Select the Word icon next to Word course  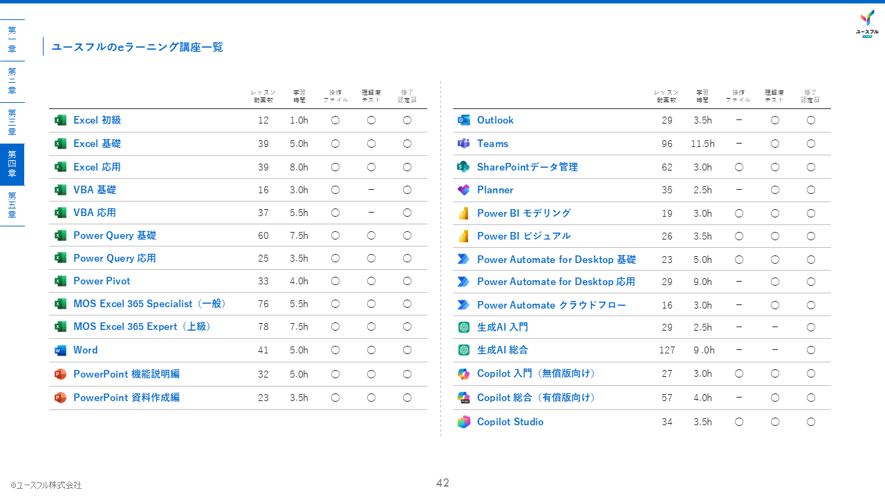[x=60, y=350]
